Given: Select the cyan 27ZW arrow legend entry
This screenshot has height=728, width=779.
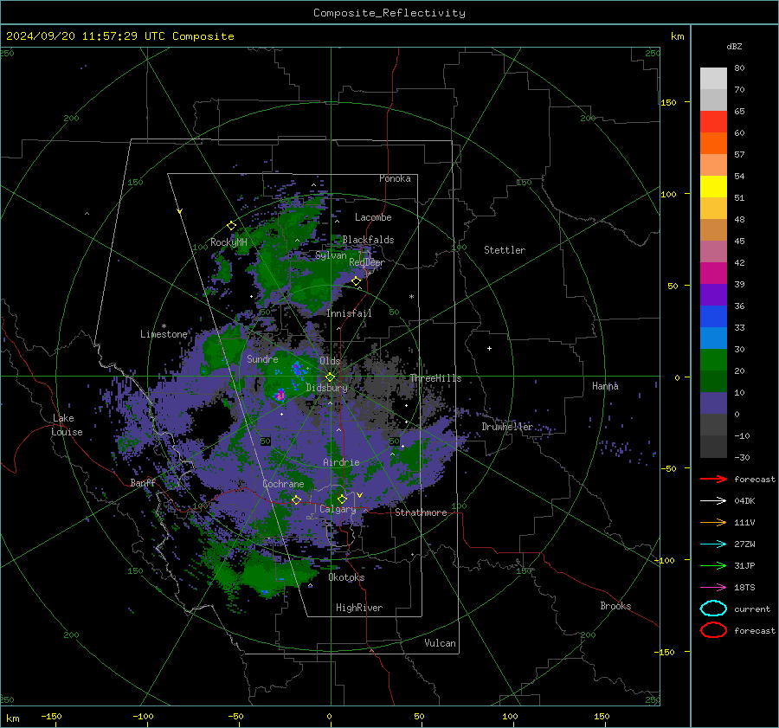Looking at the screenshot, I should click(x=713, y=544).
